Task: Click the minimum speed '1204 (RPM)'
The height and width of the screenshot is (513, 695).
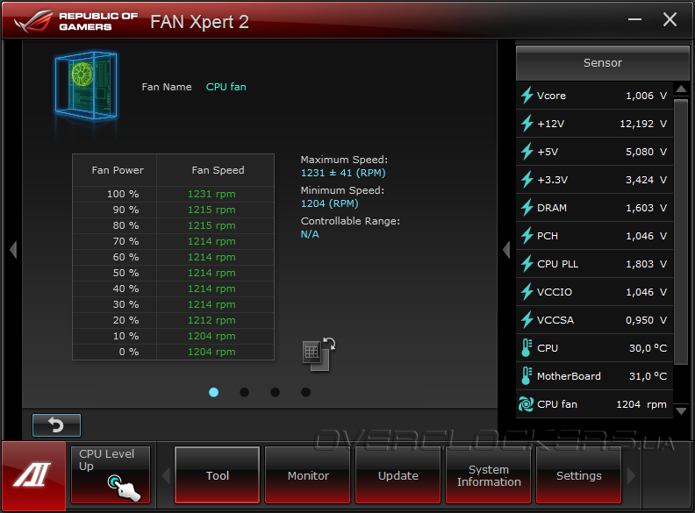Action: [329, 203]
